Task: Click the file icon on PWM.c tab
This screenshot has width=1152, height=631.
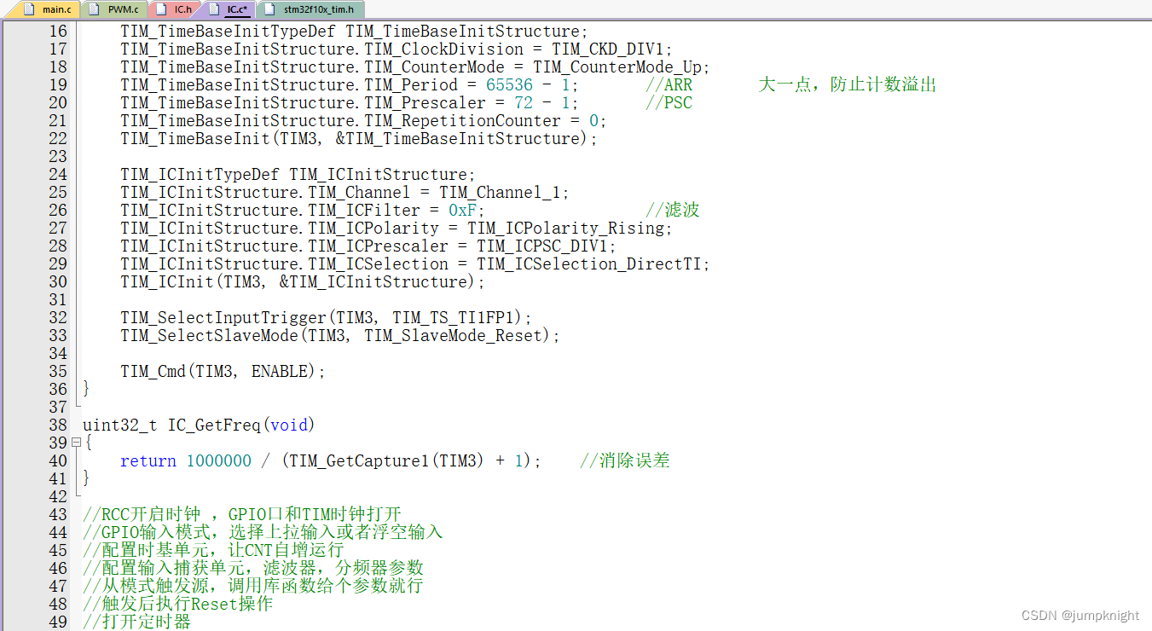Action: [93, 10]
